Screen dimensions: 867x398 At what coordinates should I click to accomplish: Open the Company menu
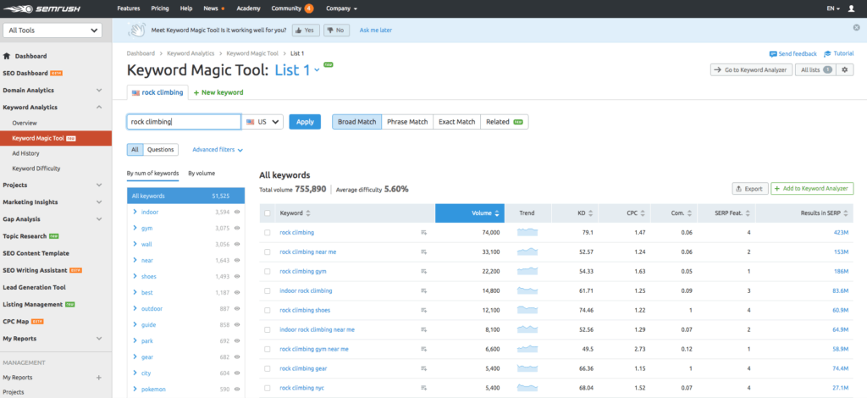[341, 8]
